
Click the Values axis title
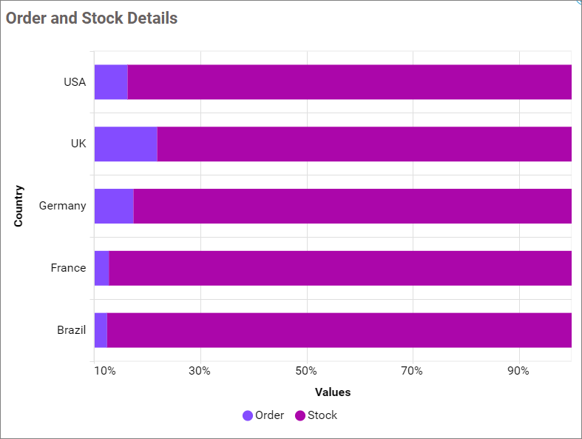point(333,392)
